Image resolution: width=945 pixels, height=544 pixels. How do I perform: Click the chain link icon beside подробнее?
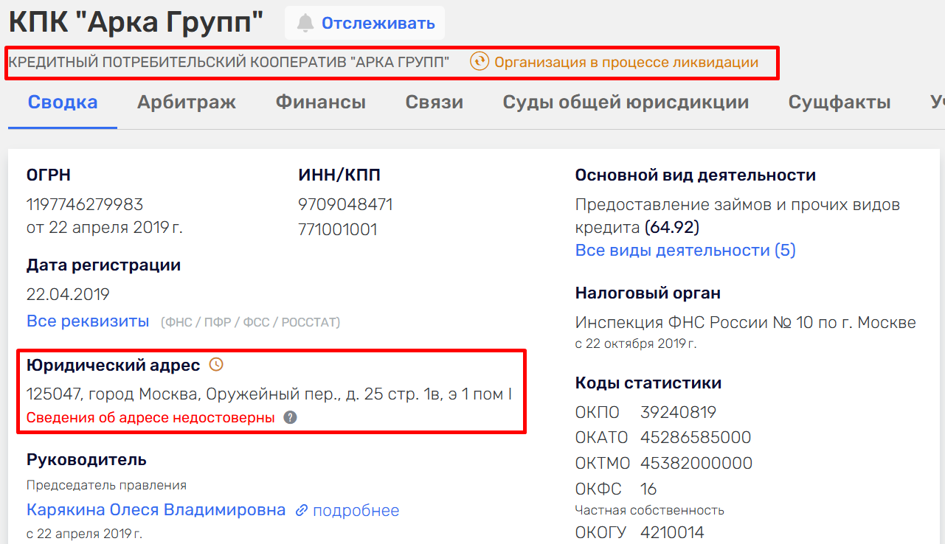click(x=301, y=510)
